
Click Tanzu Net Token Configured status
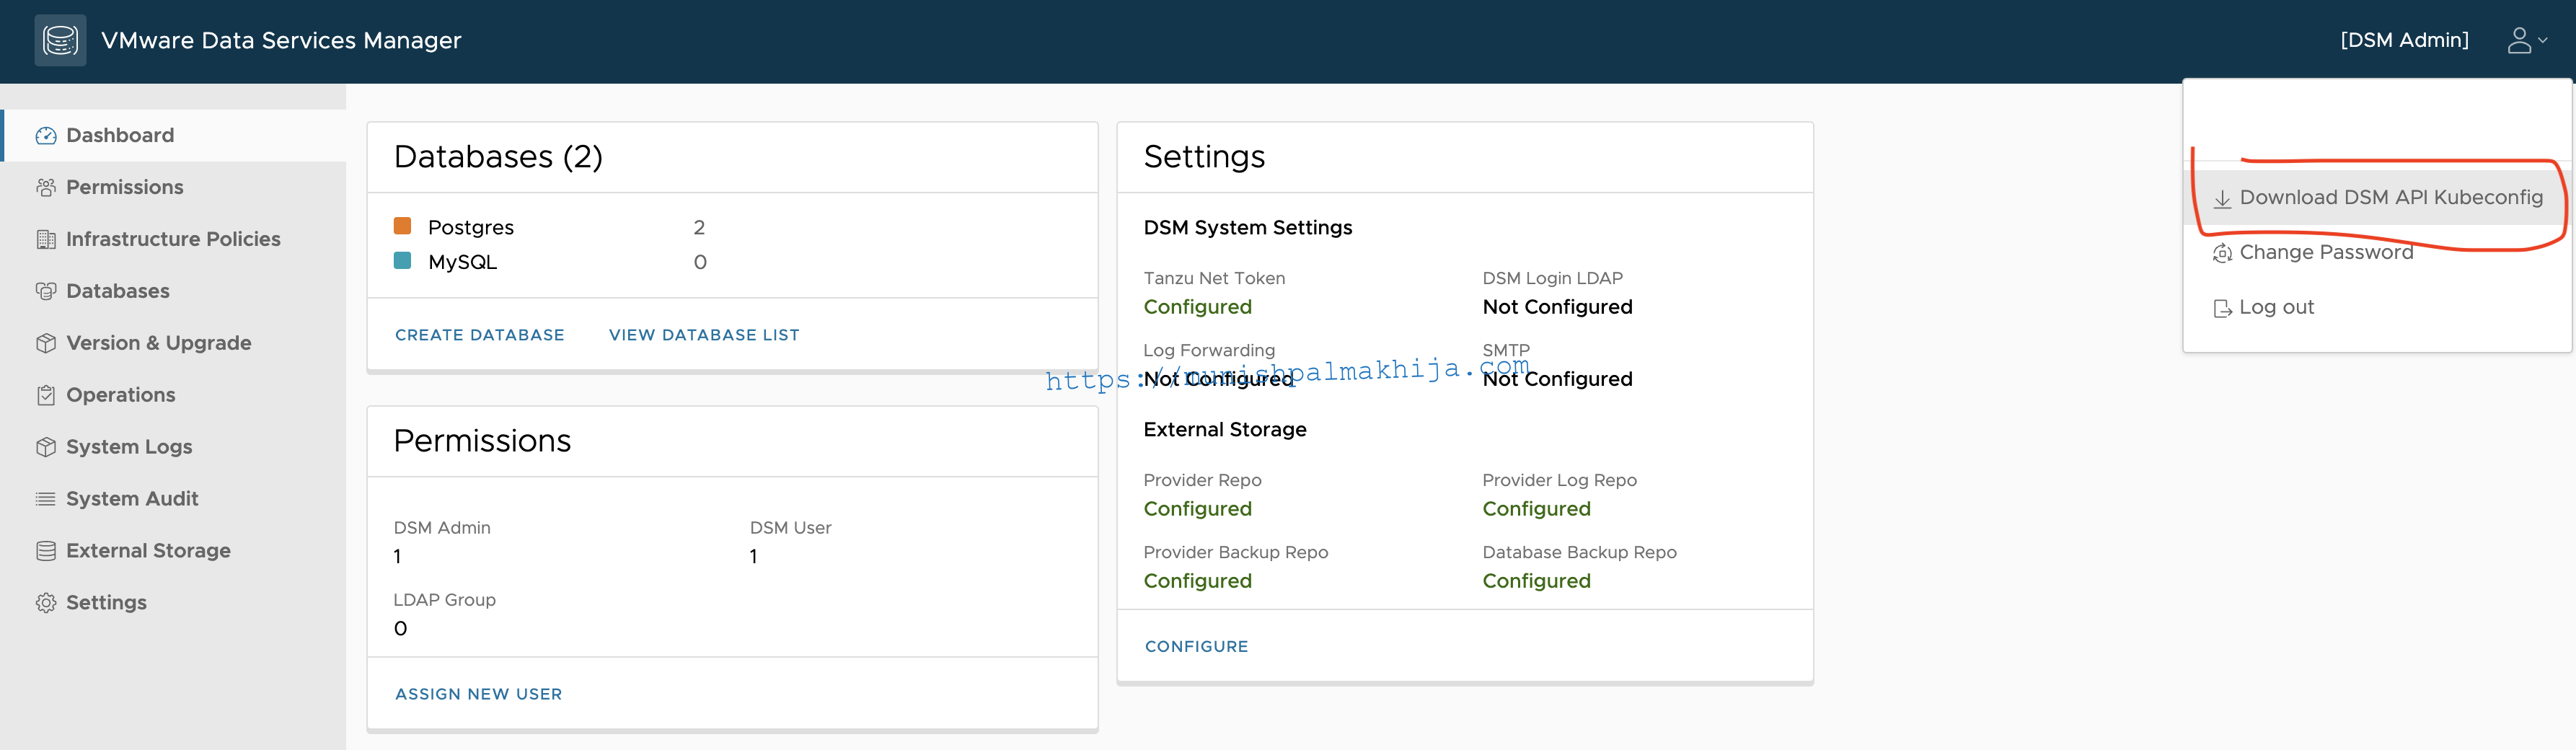tap(1198, 307)
